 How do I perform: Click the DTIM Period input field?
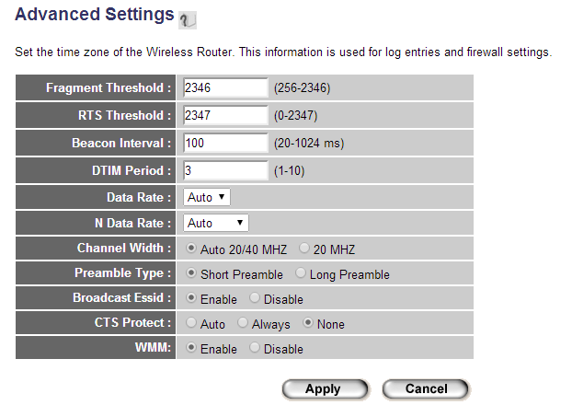224,171
